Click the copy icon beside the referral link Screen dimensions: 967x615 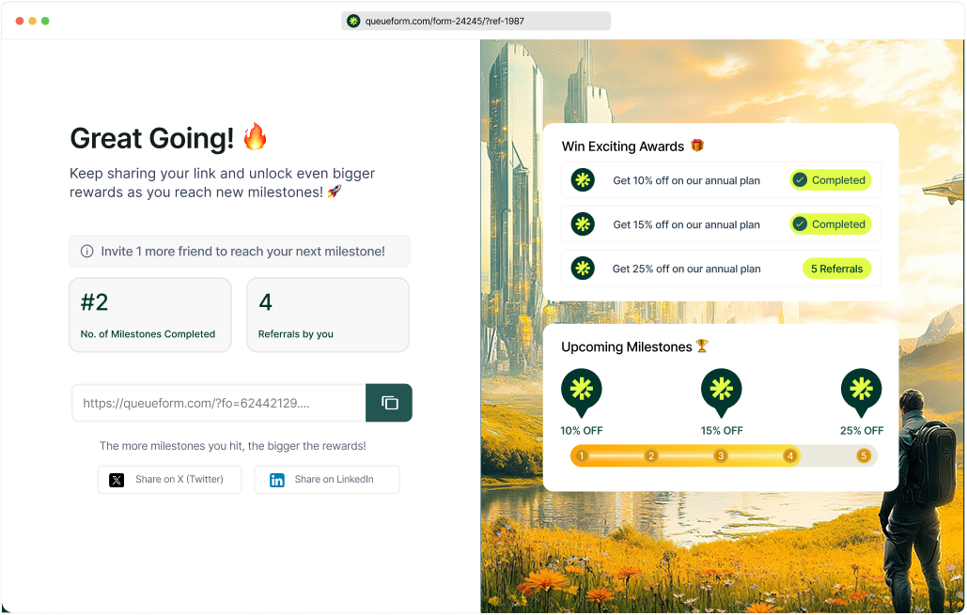(388, 402)
